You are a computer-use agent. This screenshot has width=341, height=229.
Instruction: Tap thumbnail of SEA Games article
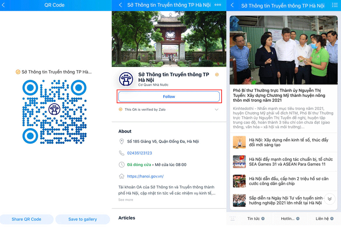click(239, 162)
